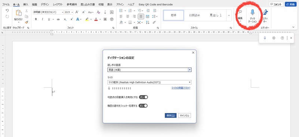Open the font size 10.5 dropdown
This screenshot has height=137, width=299.
pos(72,12)
